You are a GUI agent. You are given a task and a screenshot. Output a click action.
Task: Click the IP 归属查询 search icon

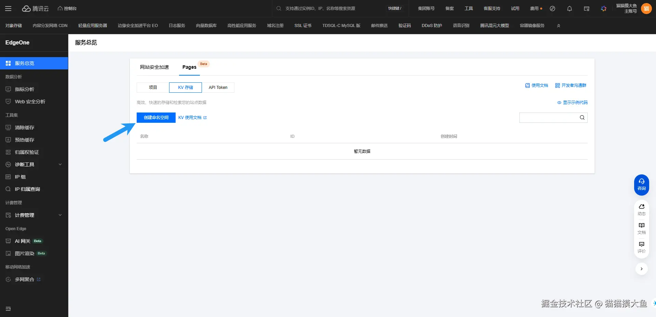click(8, 189)
